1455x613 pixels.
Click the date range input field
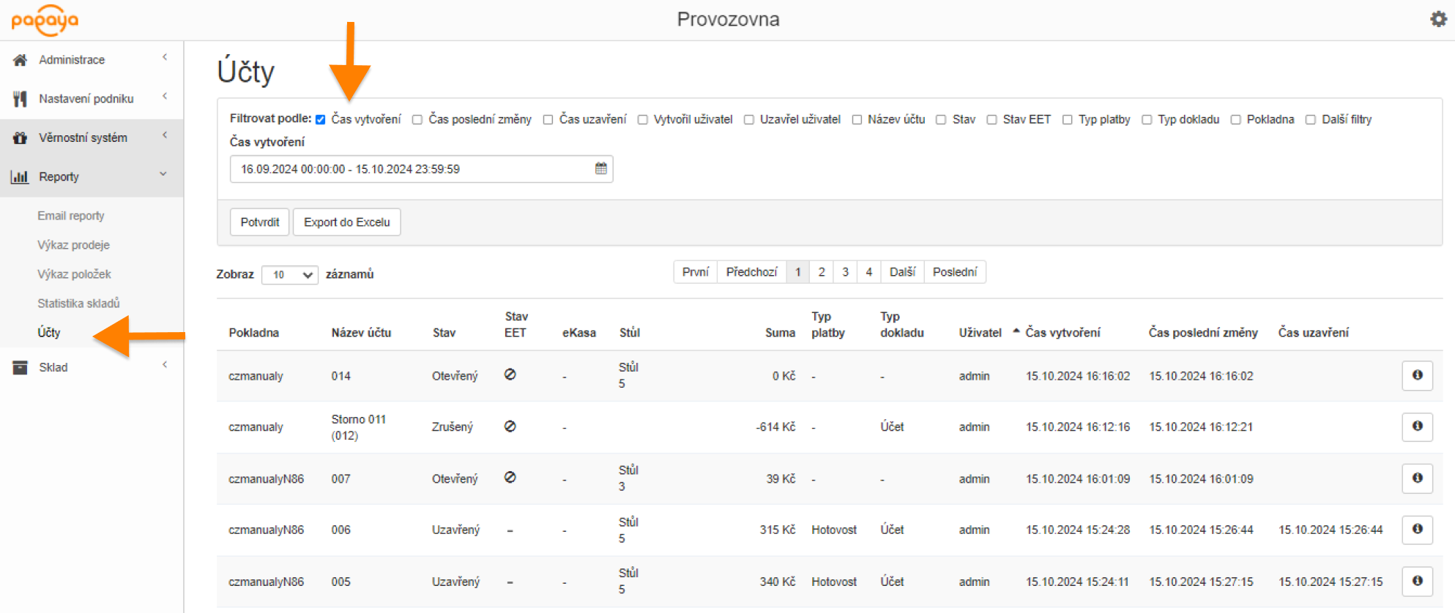pyautogui.click(x=410, y=169)
